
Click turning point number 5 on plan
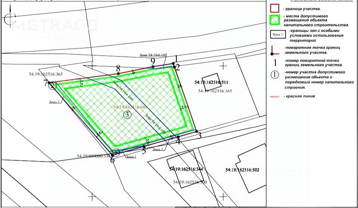point(143,151)
